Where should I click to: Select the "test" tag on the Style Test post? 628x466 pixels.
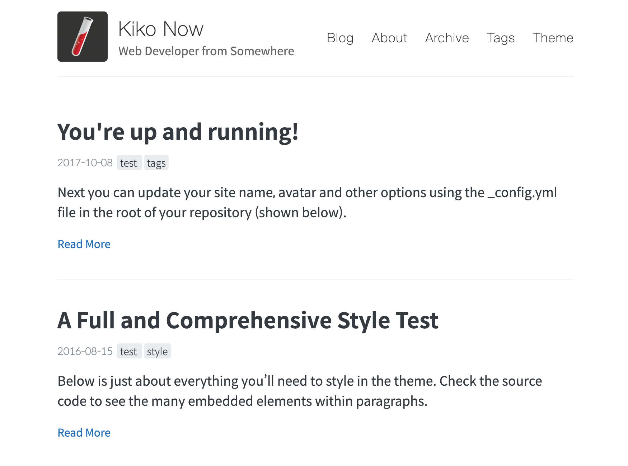129,352
